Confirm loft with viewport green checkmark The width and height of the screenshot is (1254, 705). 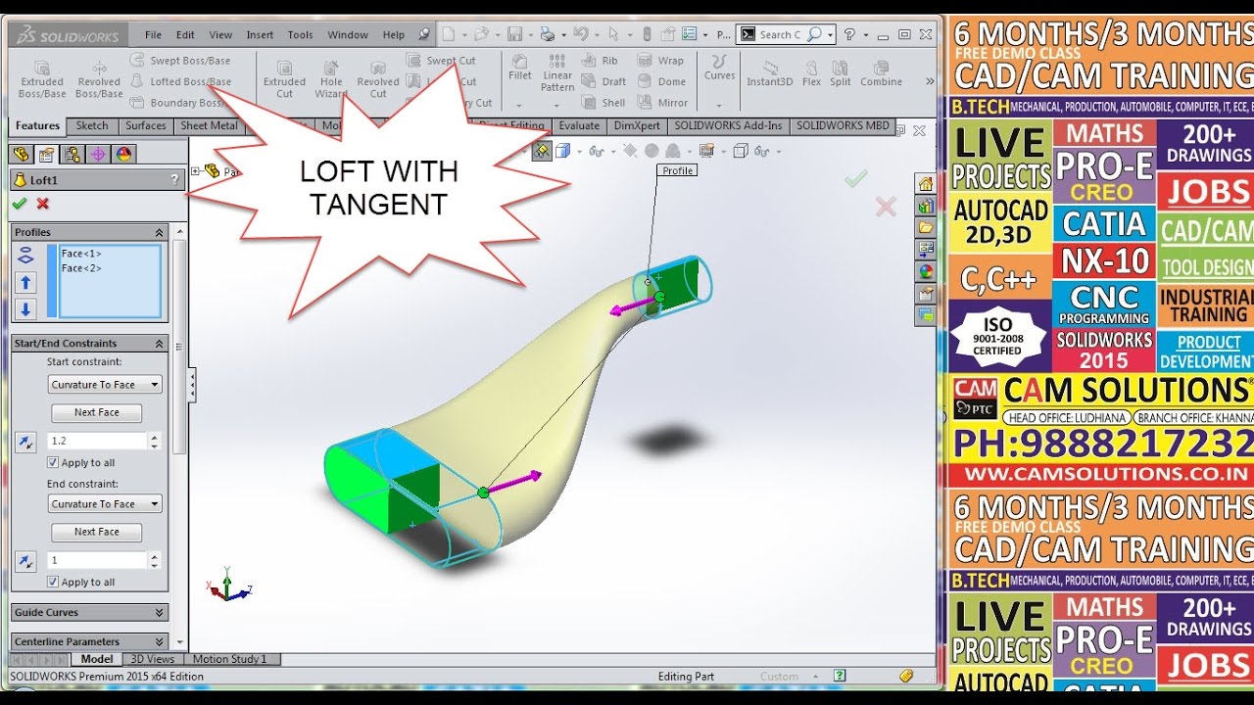coord(856,178)
